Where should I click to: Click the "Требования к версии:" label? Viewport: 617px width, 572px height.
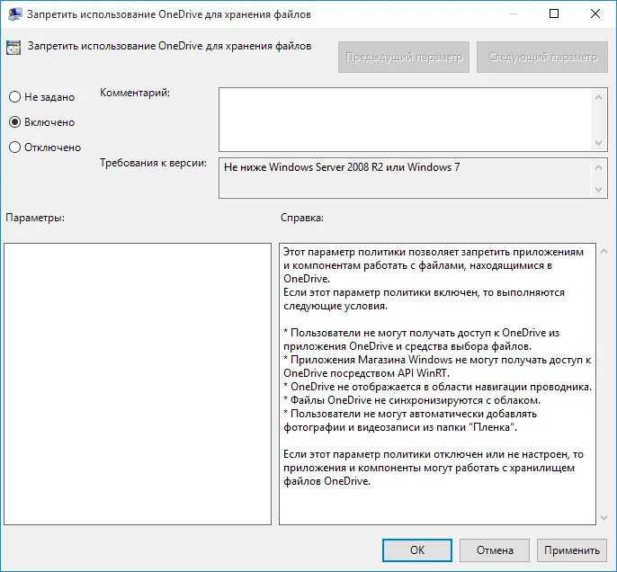153,163
